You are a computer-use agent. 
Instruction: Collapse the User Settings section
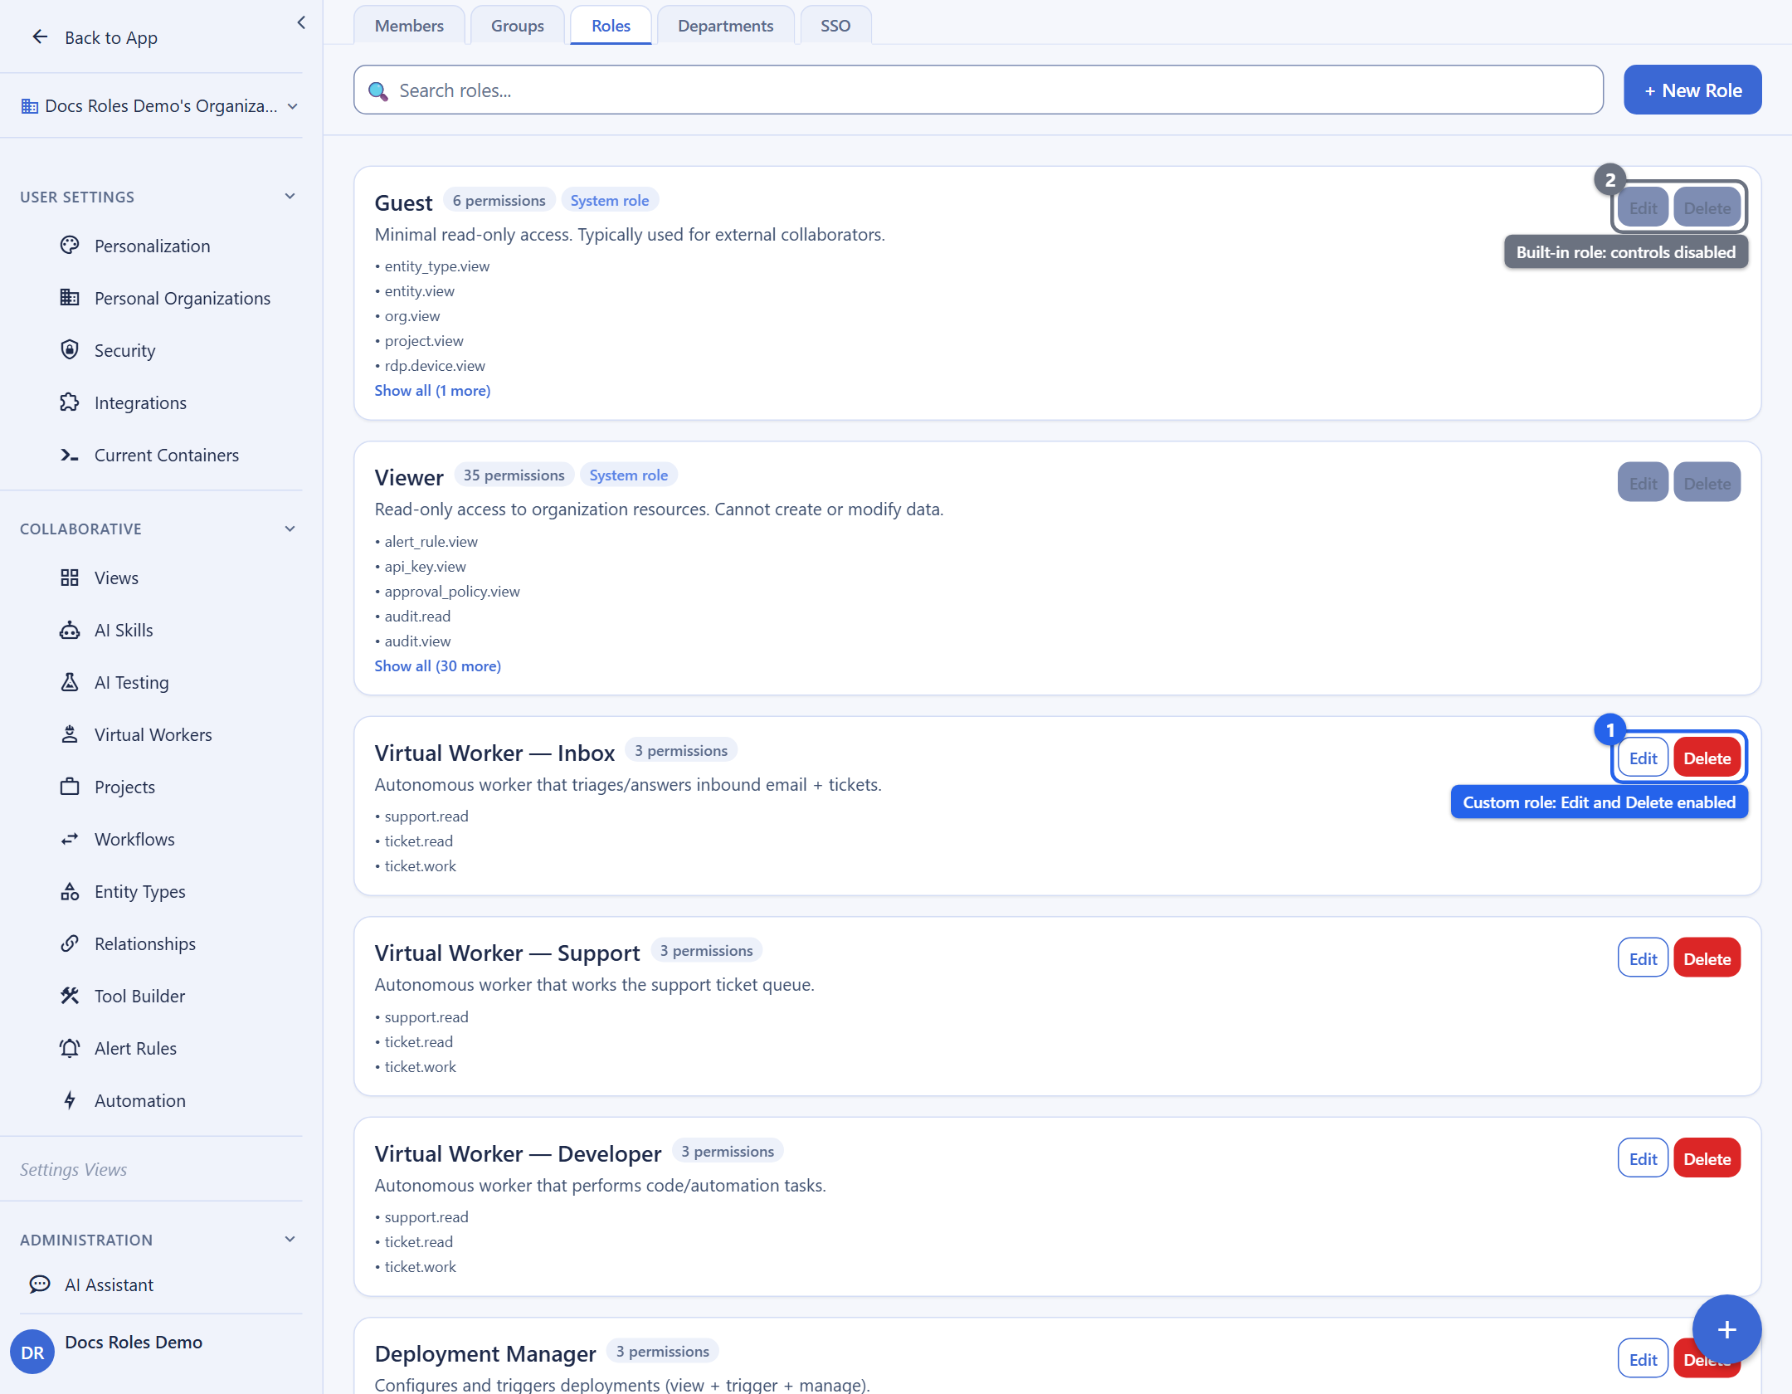290,197
